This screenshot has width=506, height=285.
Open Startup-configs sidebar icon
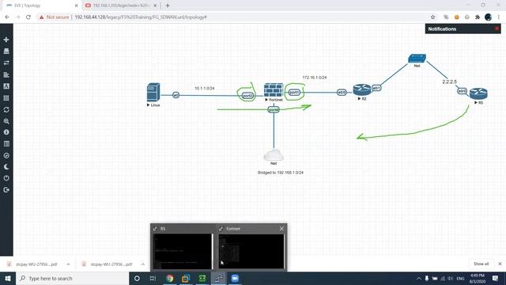pyautogui.click(x=6, y=74)
